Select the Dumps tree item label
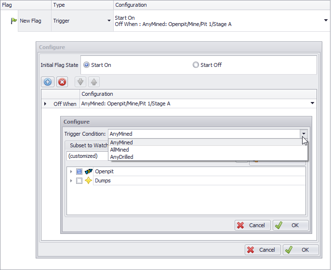Image resolution: width=331 pixels, height=270 pixels. point(103,180)
